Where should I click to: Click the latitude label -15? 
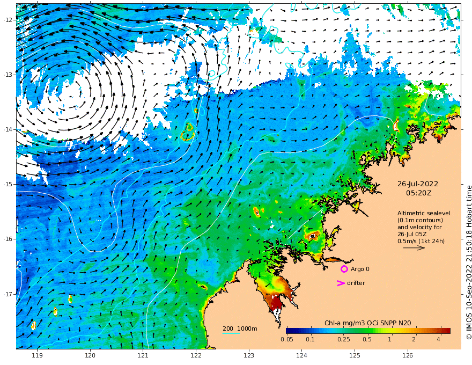coord(9,184)
